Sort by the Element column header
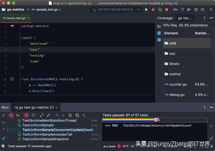 point(171,33)
